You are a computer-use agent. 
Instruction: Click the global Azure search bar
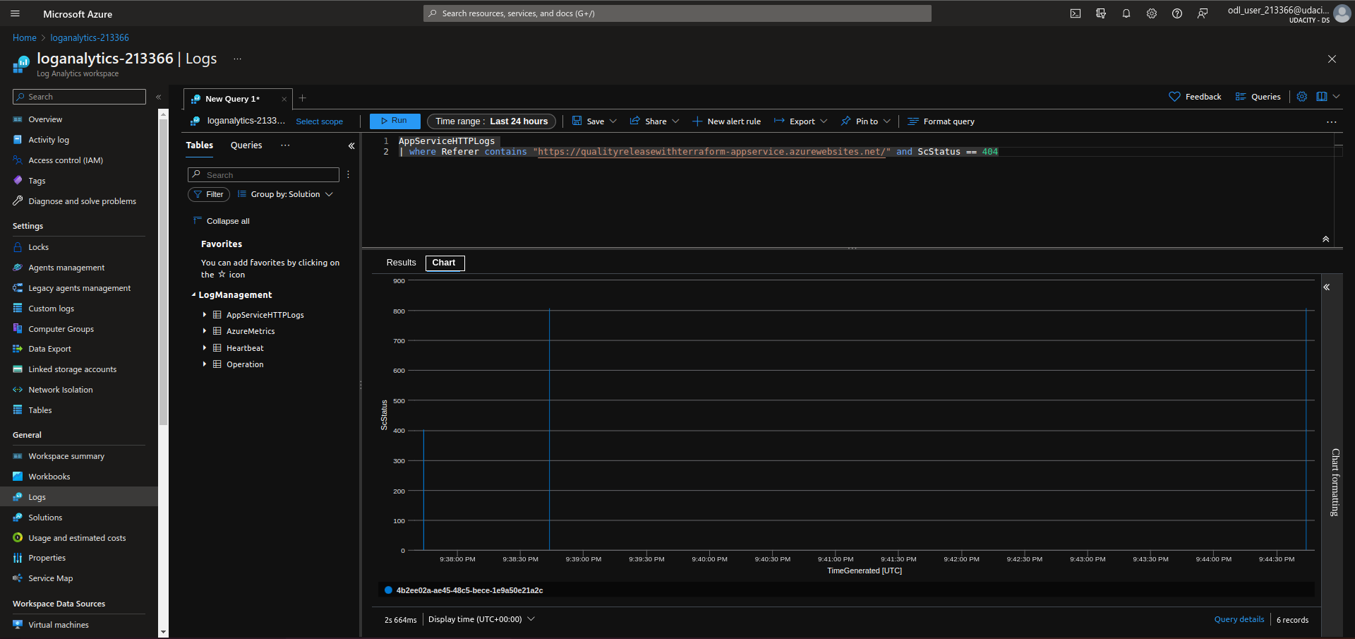677,13
